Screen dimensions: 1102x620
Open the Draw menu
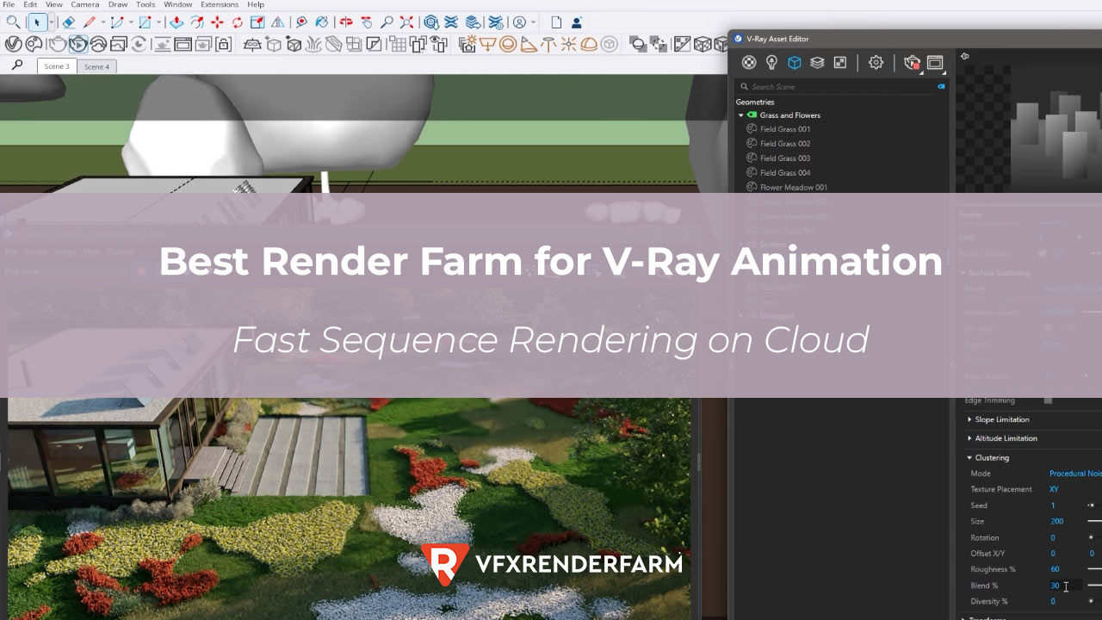[118, 4]
